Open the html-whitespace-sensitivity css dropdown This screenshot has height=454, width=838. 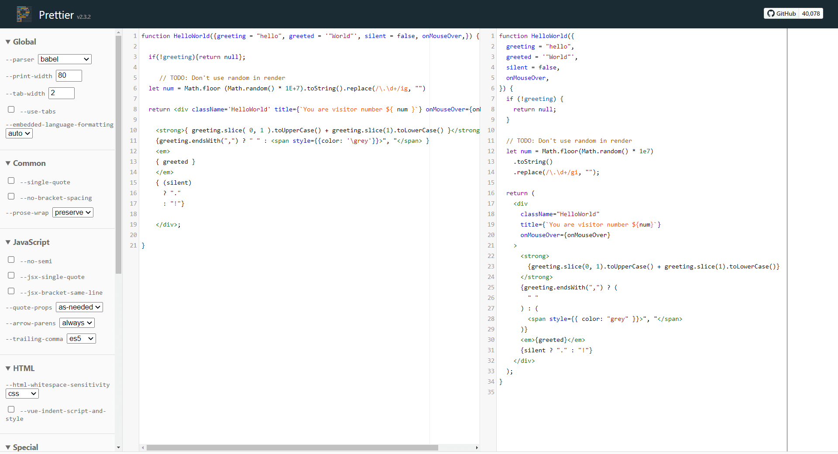click(x=22, y=393)
